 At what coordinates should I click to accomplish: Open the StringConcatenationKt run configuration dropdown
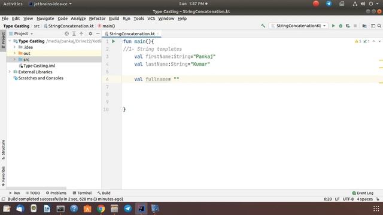point(298,26)
